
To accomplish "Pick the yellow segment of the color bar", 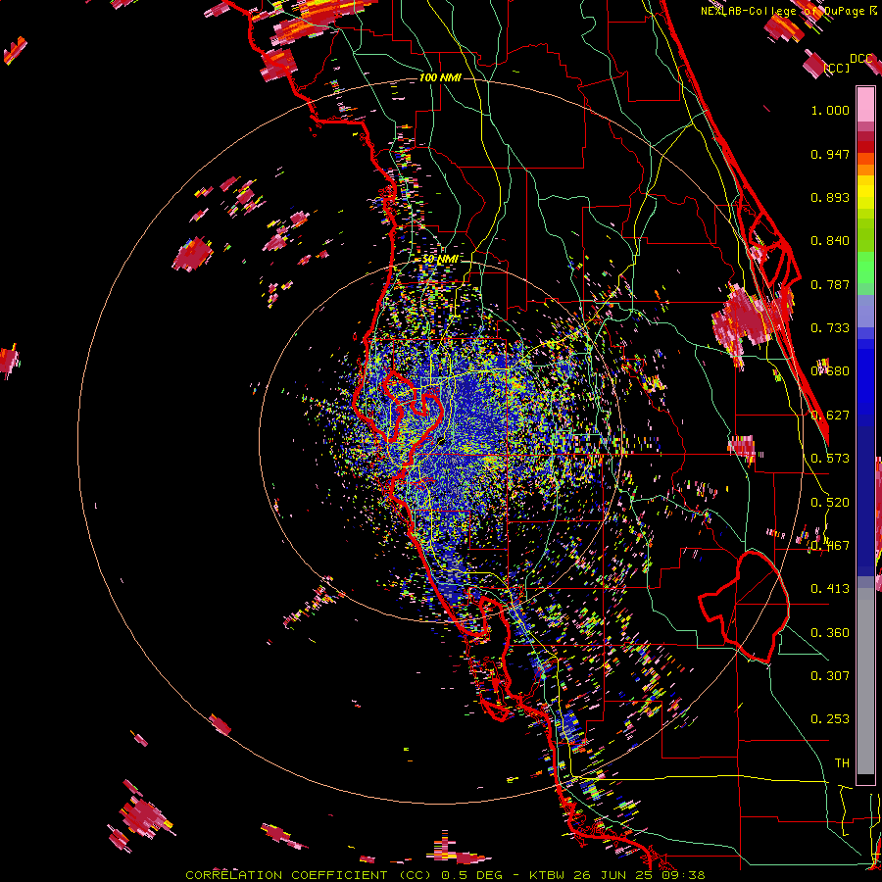I will point(865,193).
